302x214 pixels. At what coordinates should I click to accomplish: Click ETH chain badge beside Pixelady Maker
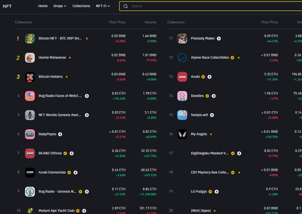[219, 39]
